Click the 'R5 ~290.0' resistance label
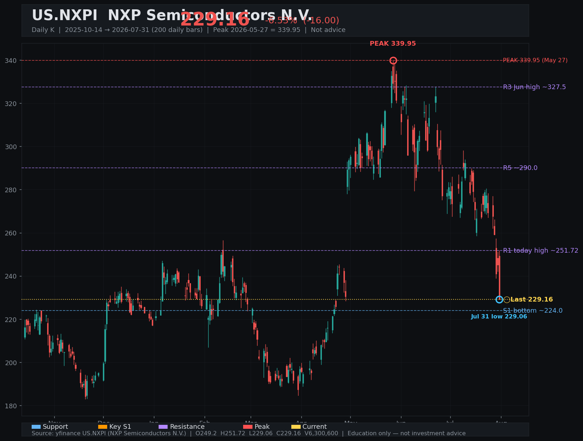Viewport: 583px width, 441px height. point(520,168)
